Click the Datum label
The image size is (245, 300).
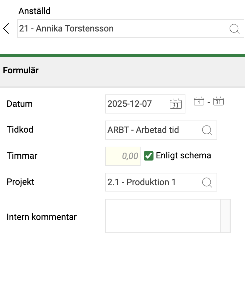coord(19,104)
